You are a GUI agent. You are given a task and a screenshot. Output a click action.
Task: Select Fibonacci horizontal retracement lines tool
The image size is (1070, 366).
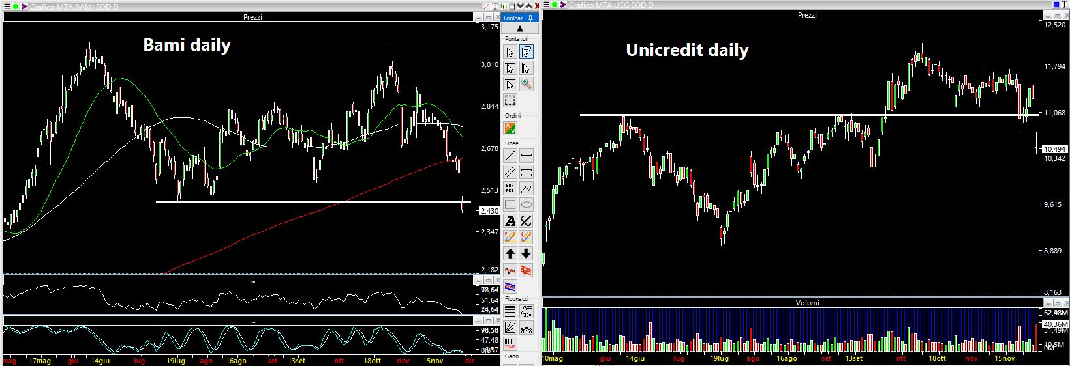point(510,311)
